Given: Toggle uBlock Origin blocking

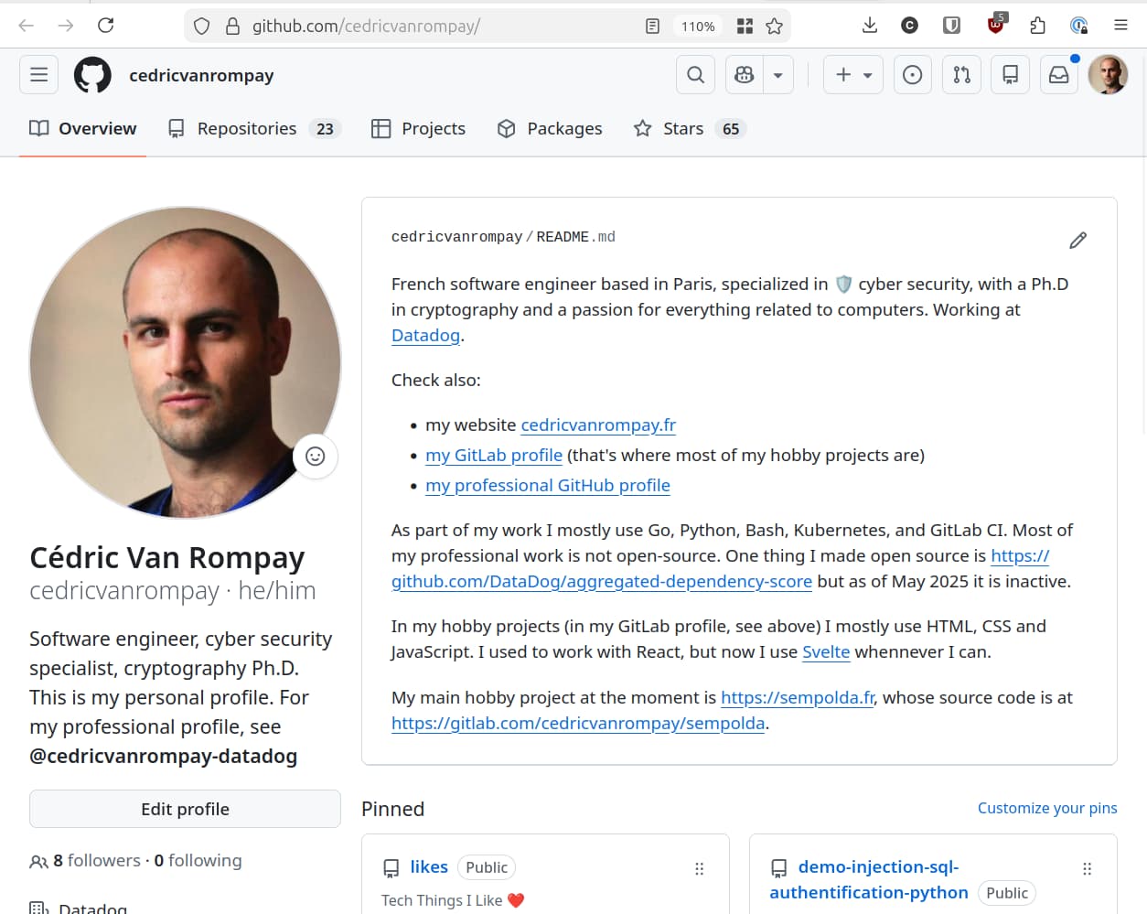Looking at the screenshot, I should pos(995,26).
